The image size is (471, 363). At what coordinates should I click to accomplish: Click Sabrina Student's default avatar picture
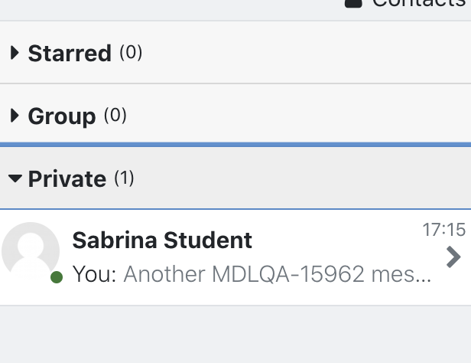coord(31,251)
